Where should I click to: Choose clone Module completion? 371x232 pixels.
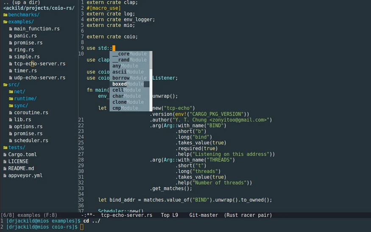pos(129,102)
